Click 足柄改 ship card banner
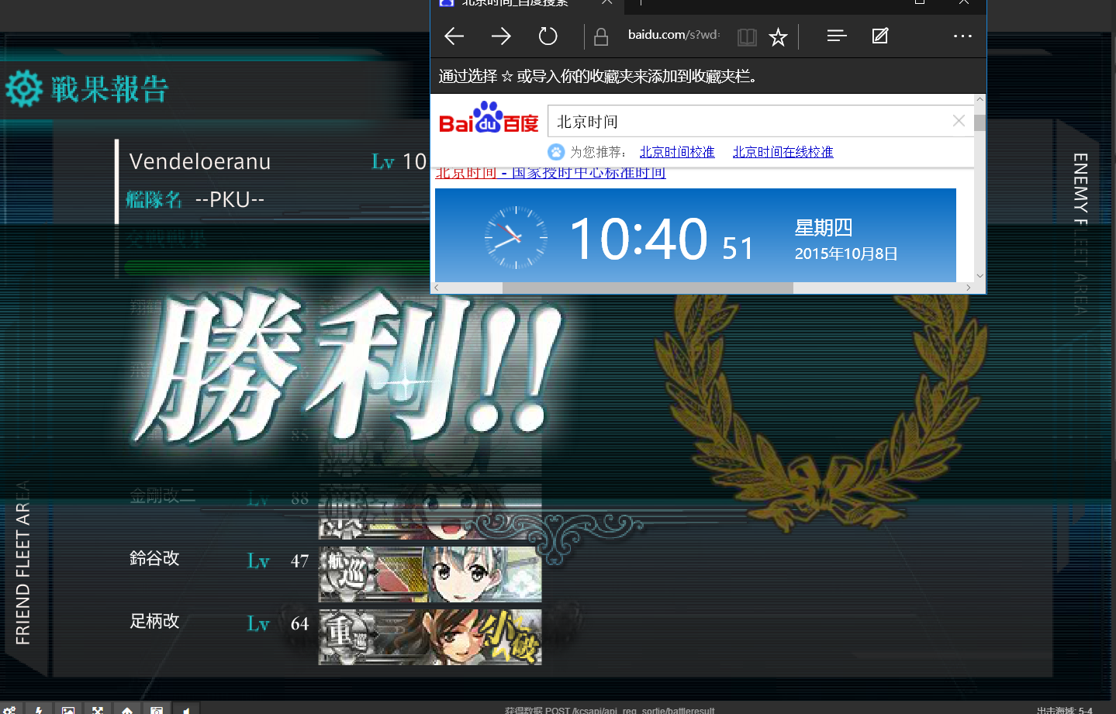The image size is (1116, 714). tap(430, 637)
